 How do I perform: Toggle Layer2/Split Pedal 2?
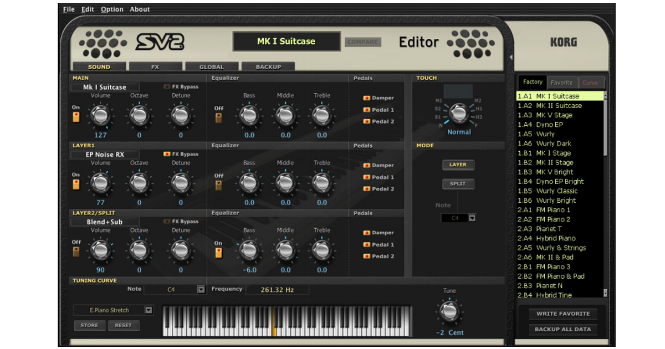click(366, 256)
